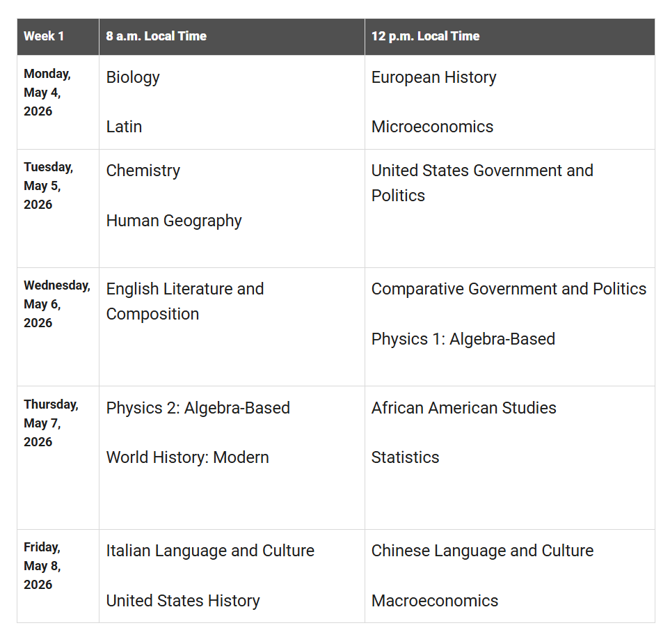The width and height of the screenshot is (670, 637).
Task: Select Comparative Government and Politics
Action: (509, 289)
